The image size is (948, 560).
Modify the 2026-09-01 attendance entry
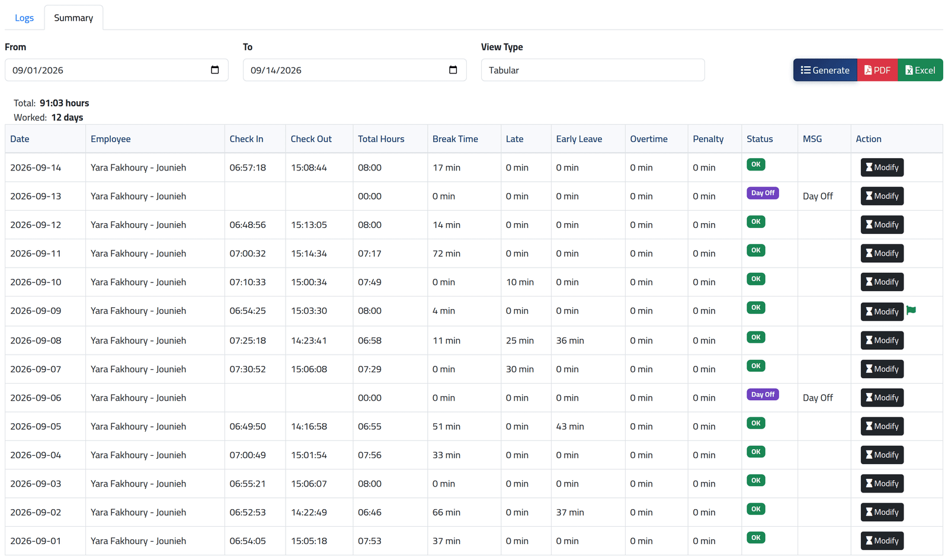coord(882,540)
